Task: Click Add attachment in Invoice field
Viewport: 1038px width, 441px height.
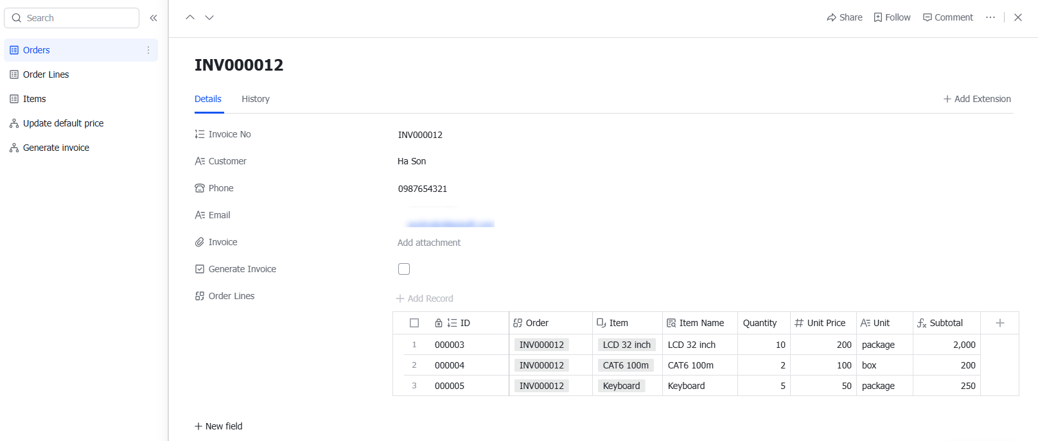Action: (x=429, y=243)
